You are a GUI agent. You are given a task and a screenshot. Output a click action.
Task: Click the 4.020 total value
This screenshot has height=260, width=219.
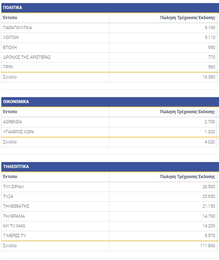tap(210, 142)
